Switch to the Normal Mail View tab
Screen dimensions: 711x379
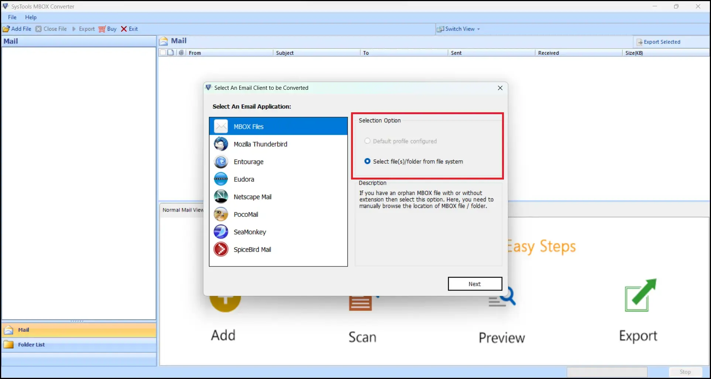183,210
